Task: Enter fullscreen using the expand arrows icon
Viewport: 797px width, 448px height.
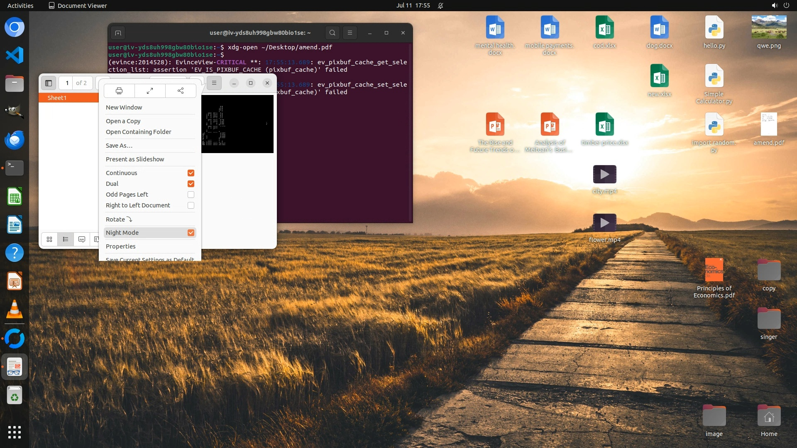Action: tap(150, 91)
